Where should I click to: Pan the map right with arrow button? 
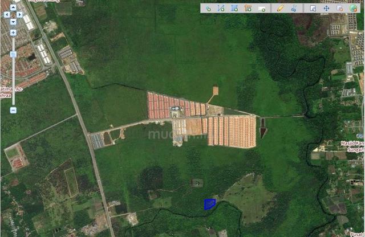(x=19, y=14)
